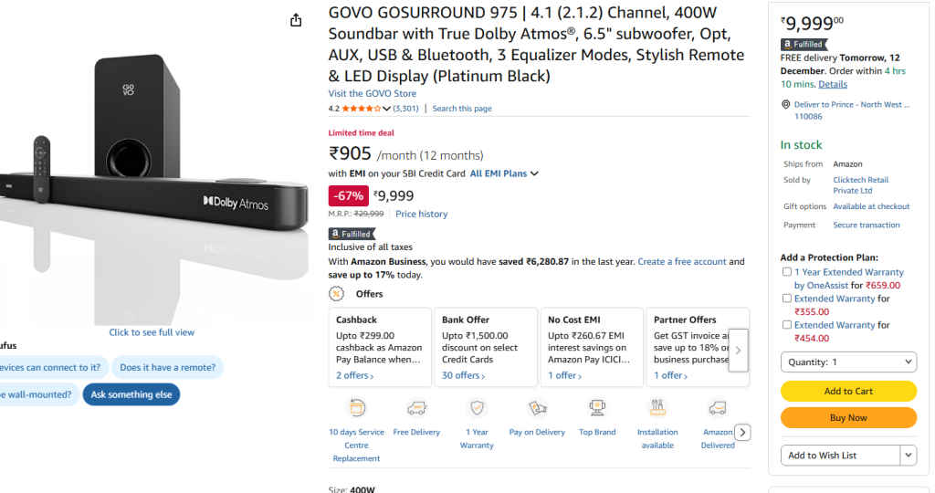This screenshot has height=493, width=935.
Task: Click the Amazon Delivered truck icon
Action: tap(718, 407)
